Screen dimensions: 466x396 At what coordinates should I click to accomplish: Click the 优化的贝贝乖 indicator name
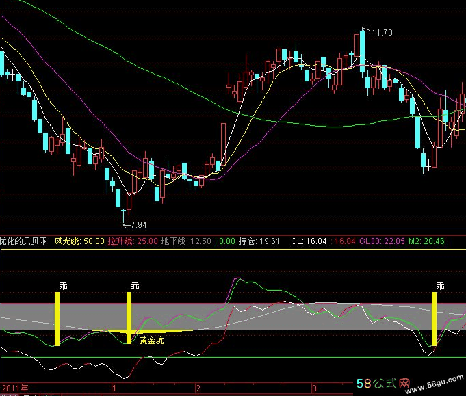(x=24, y=241)
